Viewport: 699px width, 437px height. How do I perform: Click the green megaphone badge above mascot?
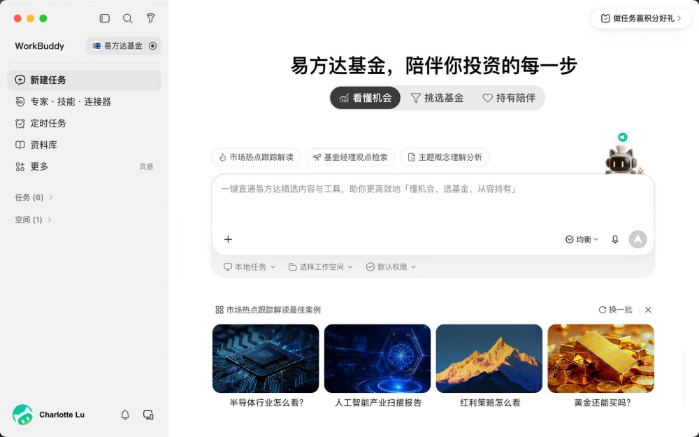(x=623, y=137)
